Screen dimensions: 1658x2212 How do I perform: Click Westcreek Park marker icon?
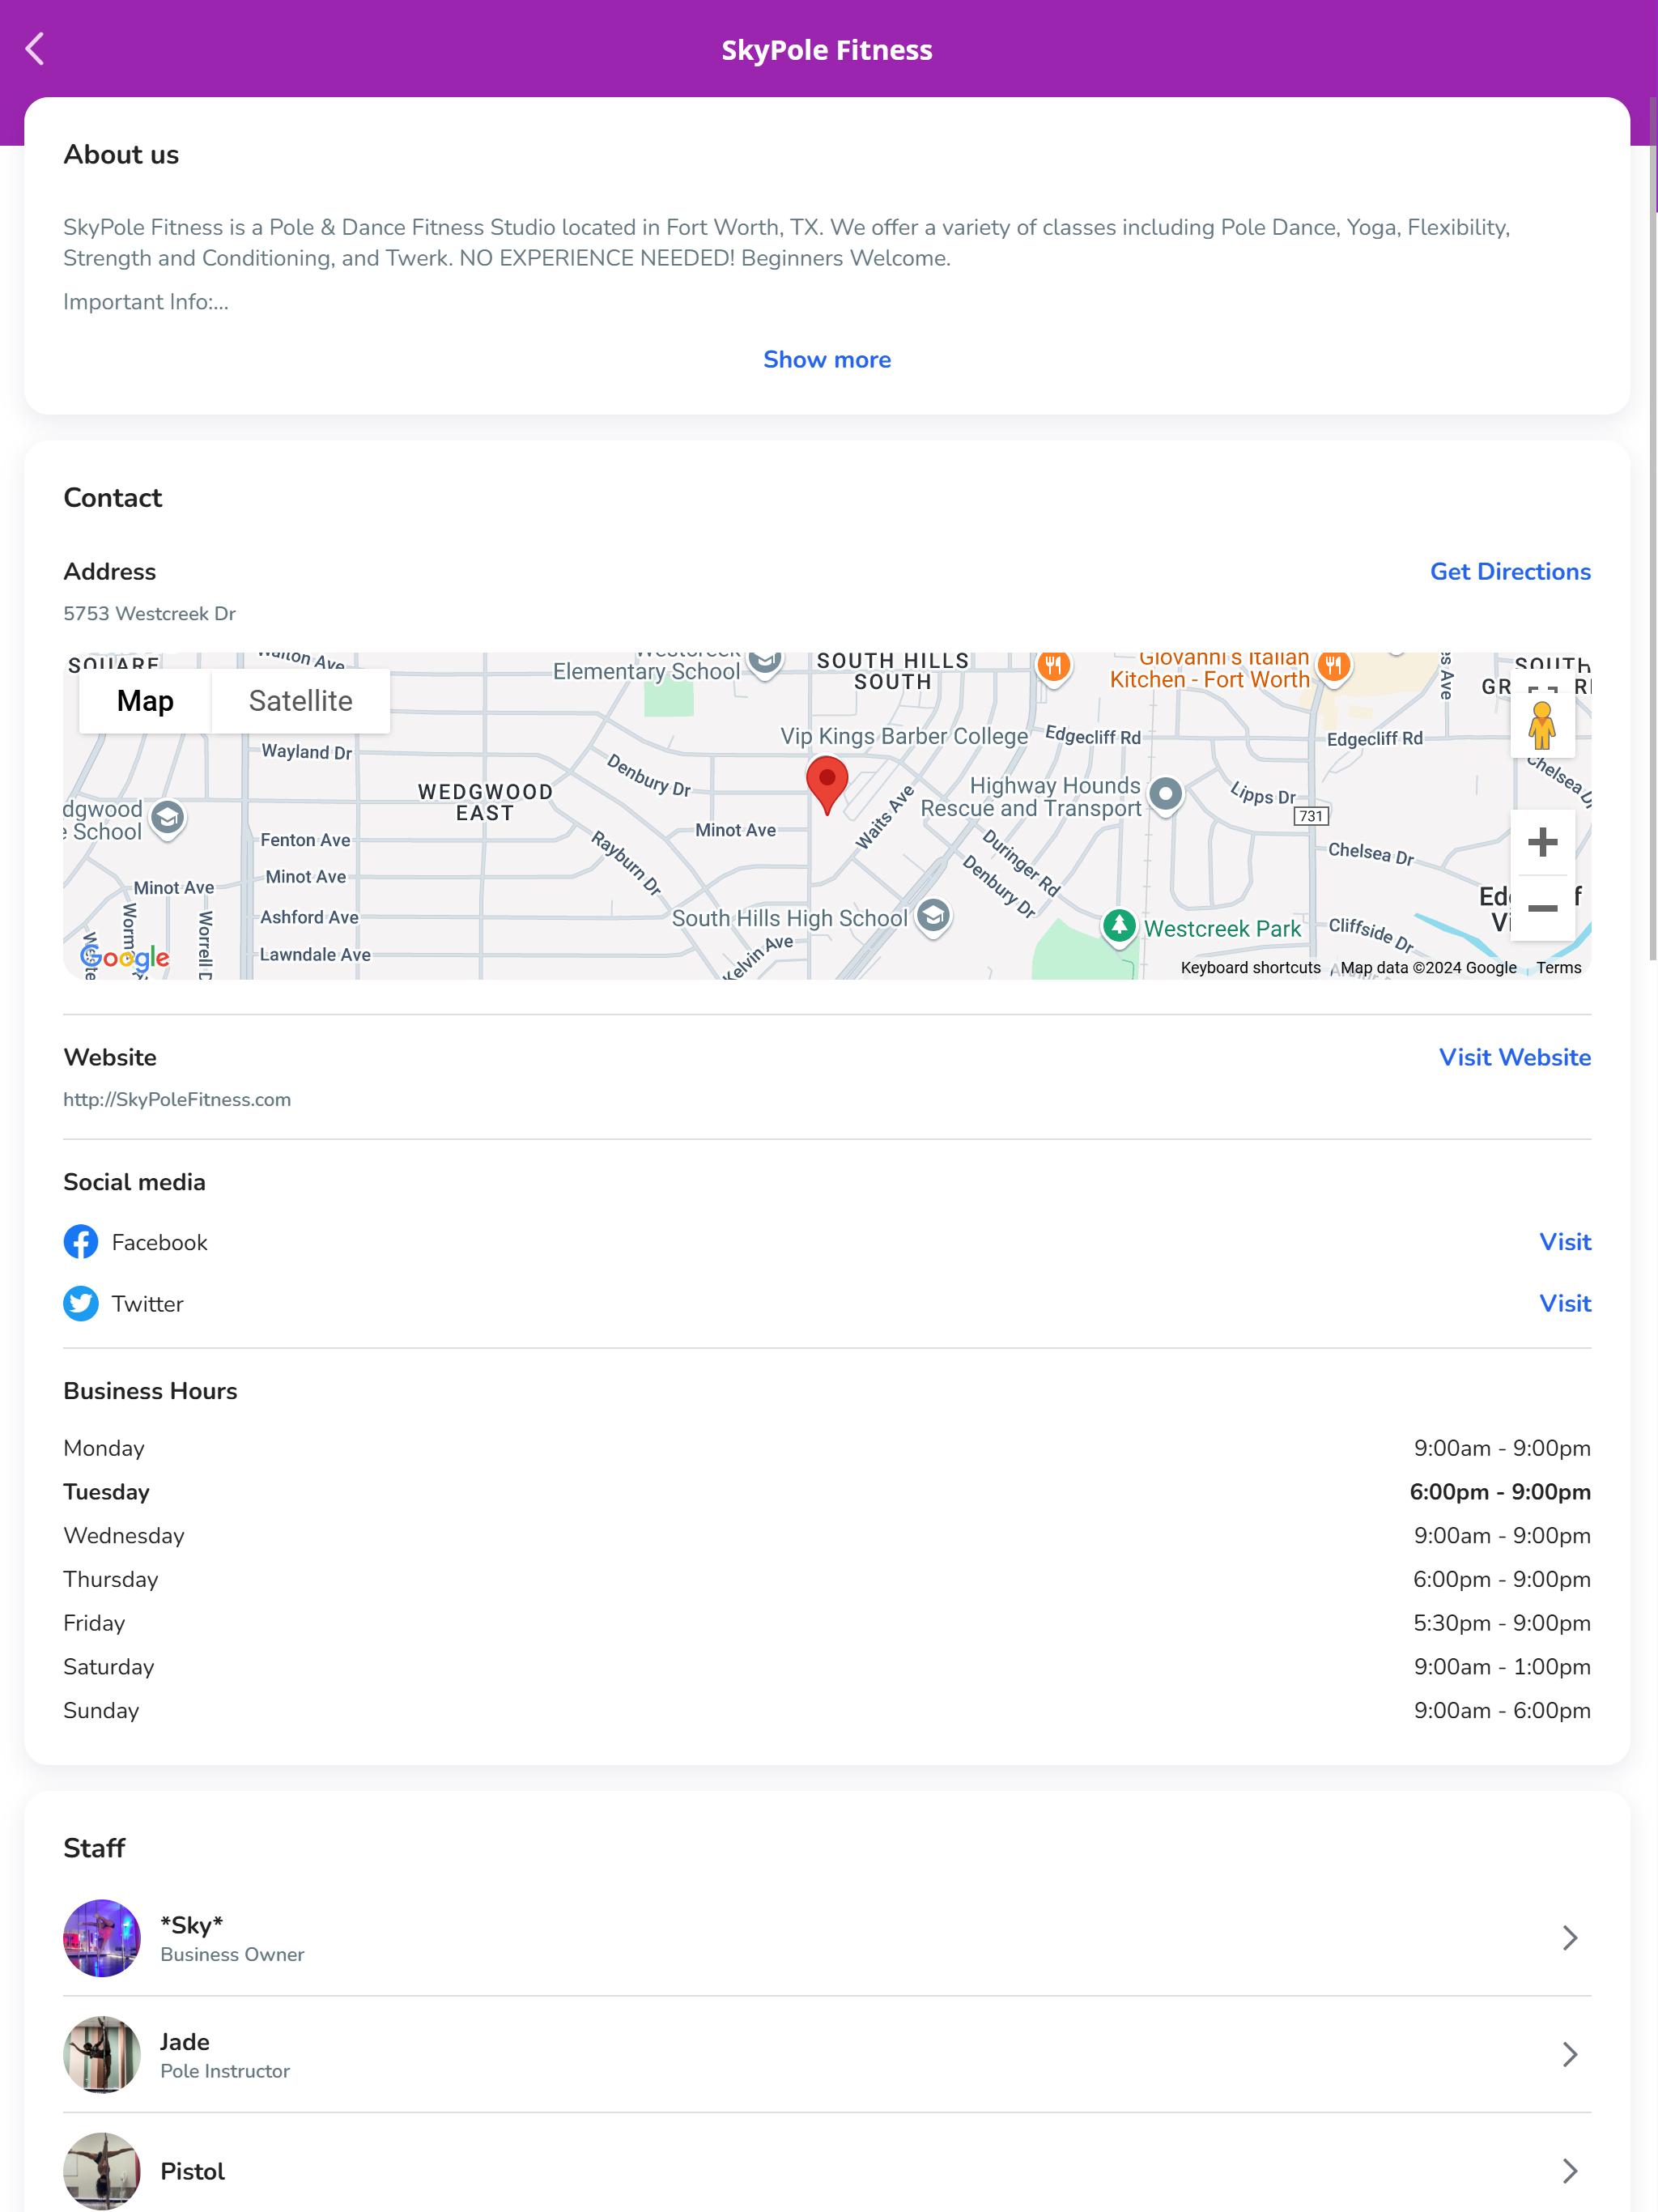pos(1119,926)
